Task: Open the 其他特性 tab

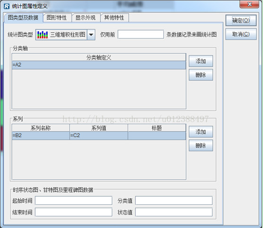Action: [114, 18]
